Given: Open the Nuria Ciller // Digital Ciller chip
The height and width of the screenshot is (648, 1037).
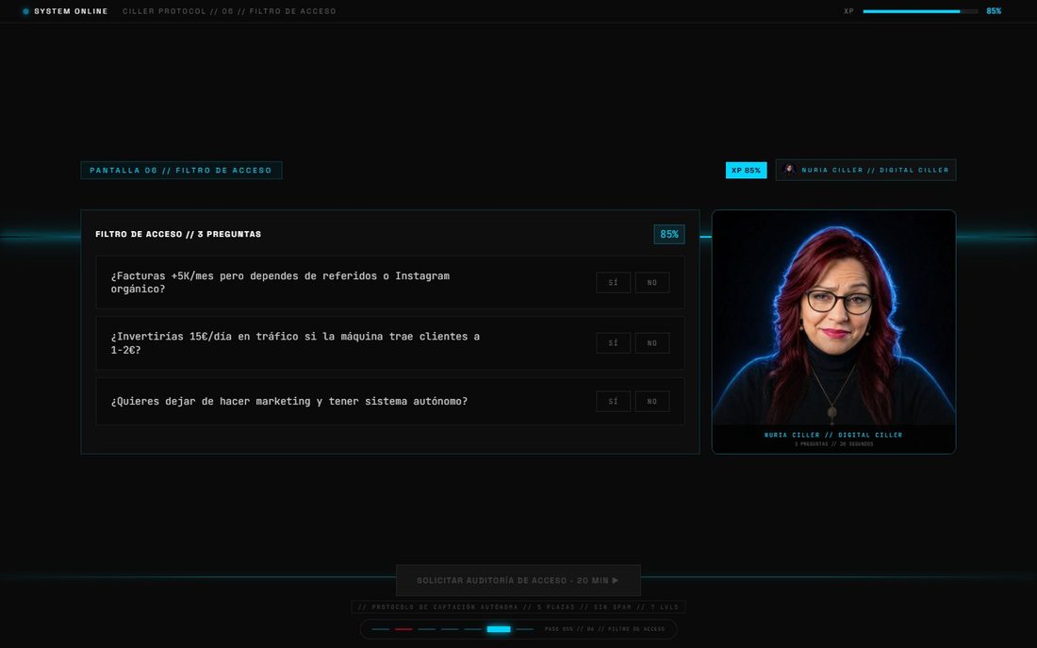Looking at the screenshot, I should point(865,170).
